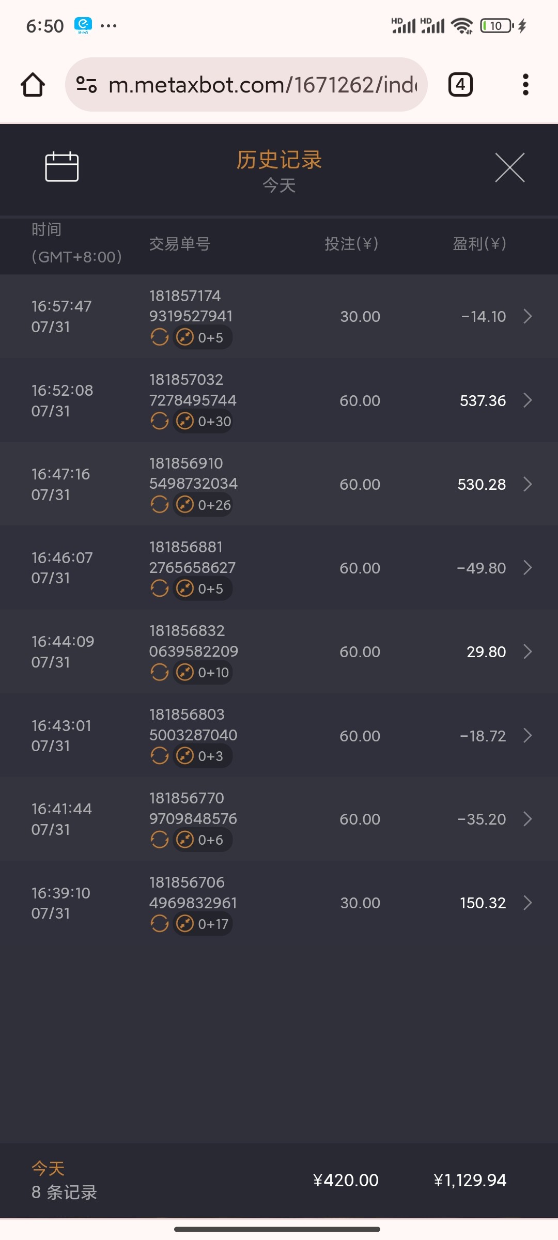Tap the 0+26 badge on the 16:47:16 record
This screenshot has width=558, height=1240.
pos(203,505)
